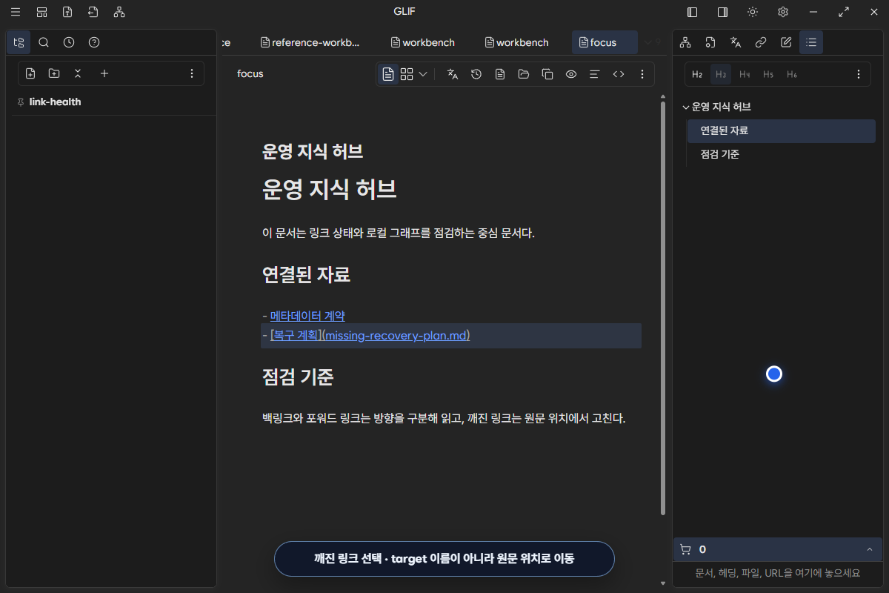Click the drop zone for 문서, 헤딩, 파일, URL
This screenshot has width=889, height=593.
click(777, 573)
